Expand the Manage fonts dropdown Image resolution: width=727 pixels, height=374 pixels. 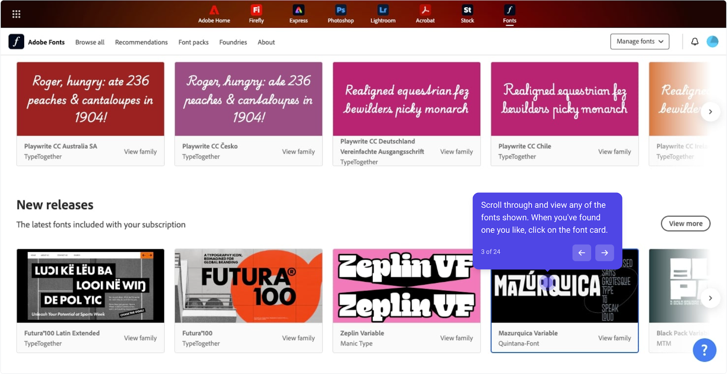tap(639, 41)
